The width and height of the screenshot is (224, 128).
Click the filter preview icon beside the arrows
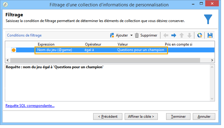199,35
